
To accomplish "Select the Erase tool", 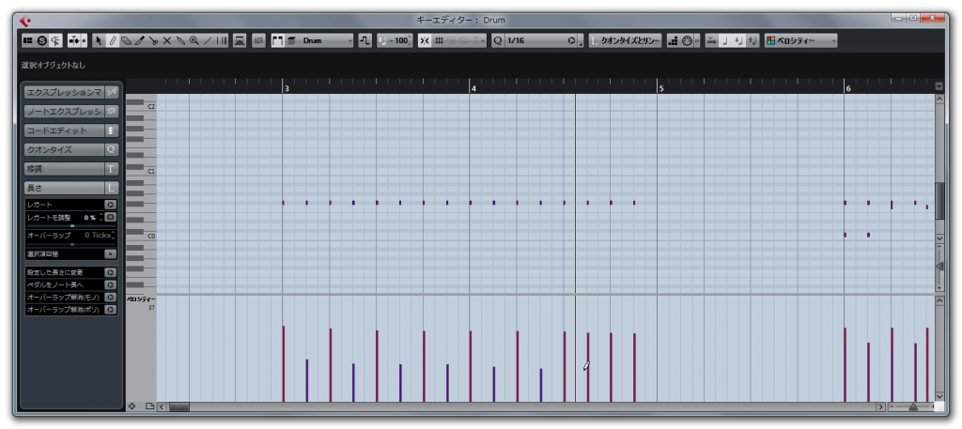I will (126, 40).
